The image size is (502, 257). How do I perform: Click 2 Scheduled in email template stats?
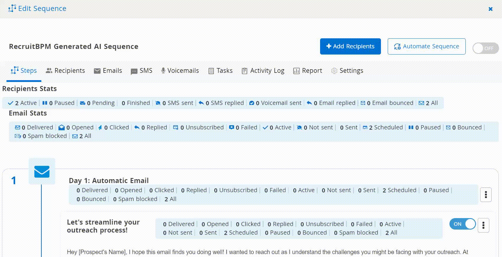[241, 233]
